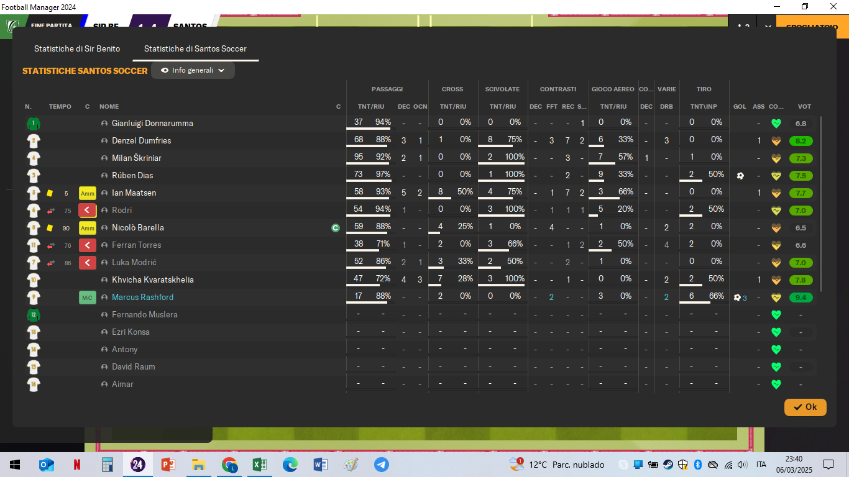Open the Windows Start menu
849x477 pixels.
tap(15, 465)
